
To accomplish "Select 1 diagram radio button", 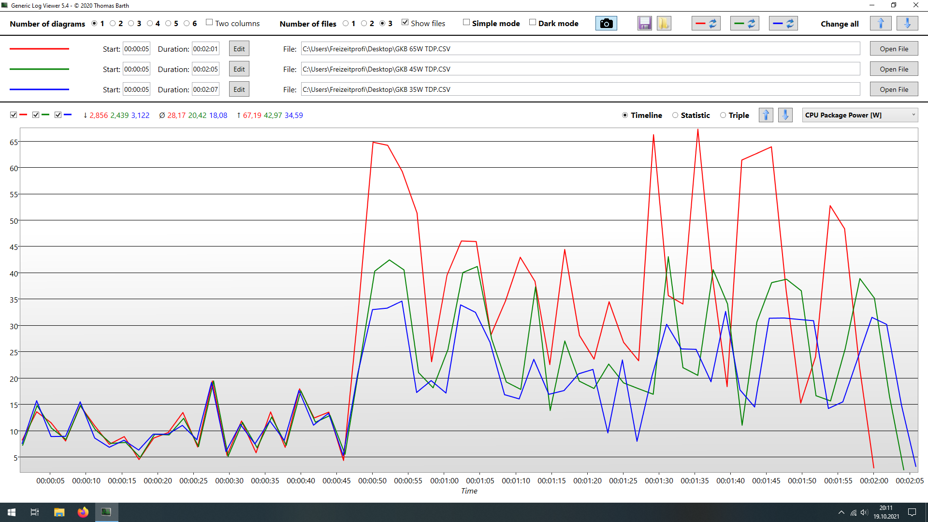I will tap(94, 23).
